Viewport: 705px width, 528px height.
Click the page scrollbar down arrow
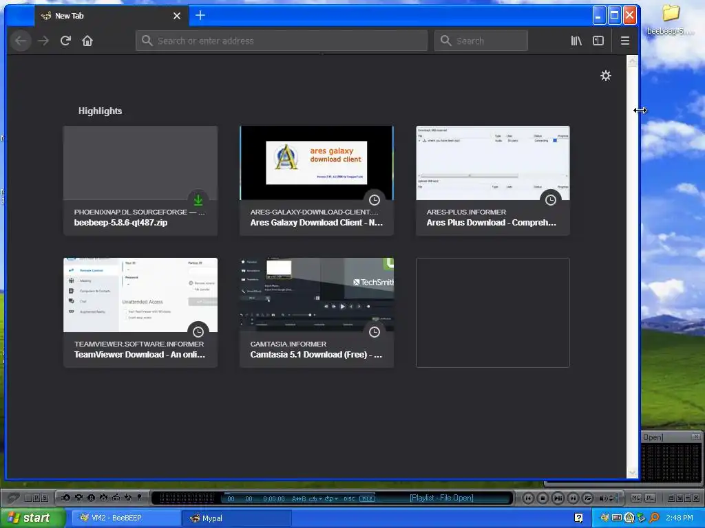pyautogui.click(x=632, y=472)
